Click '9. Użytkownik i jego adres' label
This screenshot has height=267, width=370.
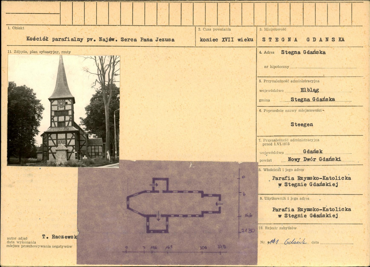tap(284, 199)
